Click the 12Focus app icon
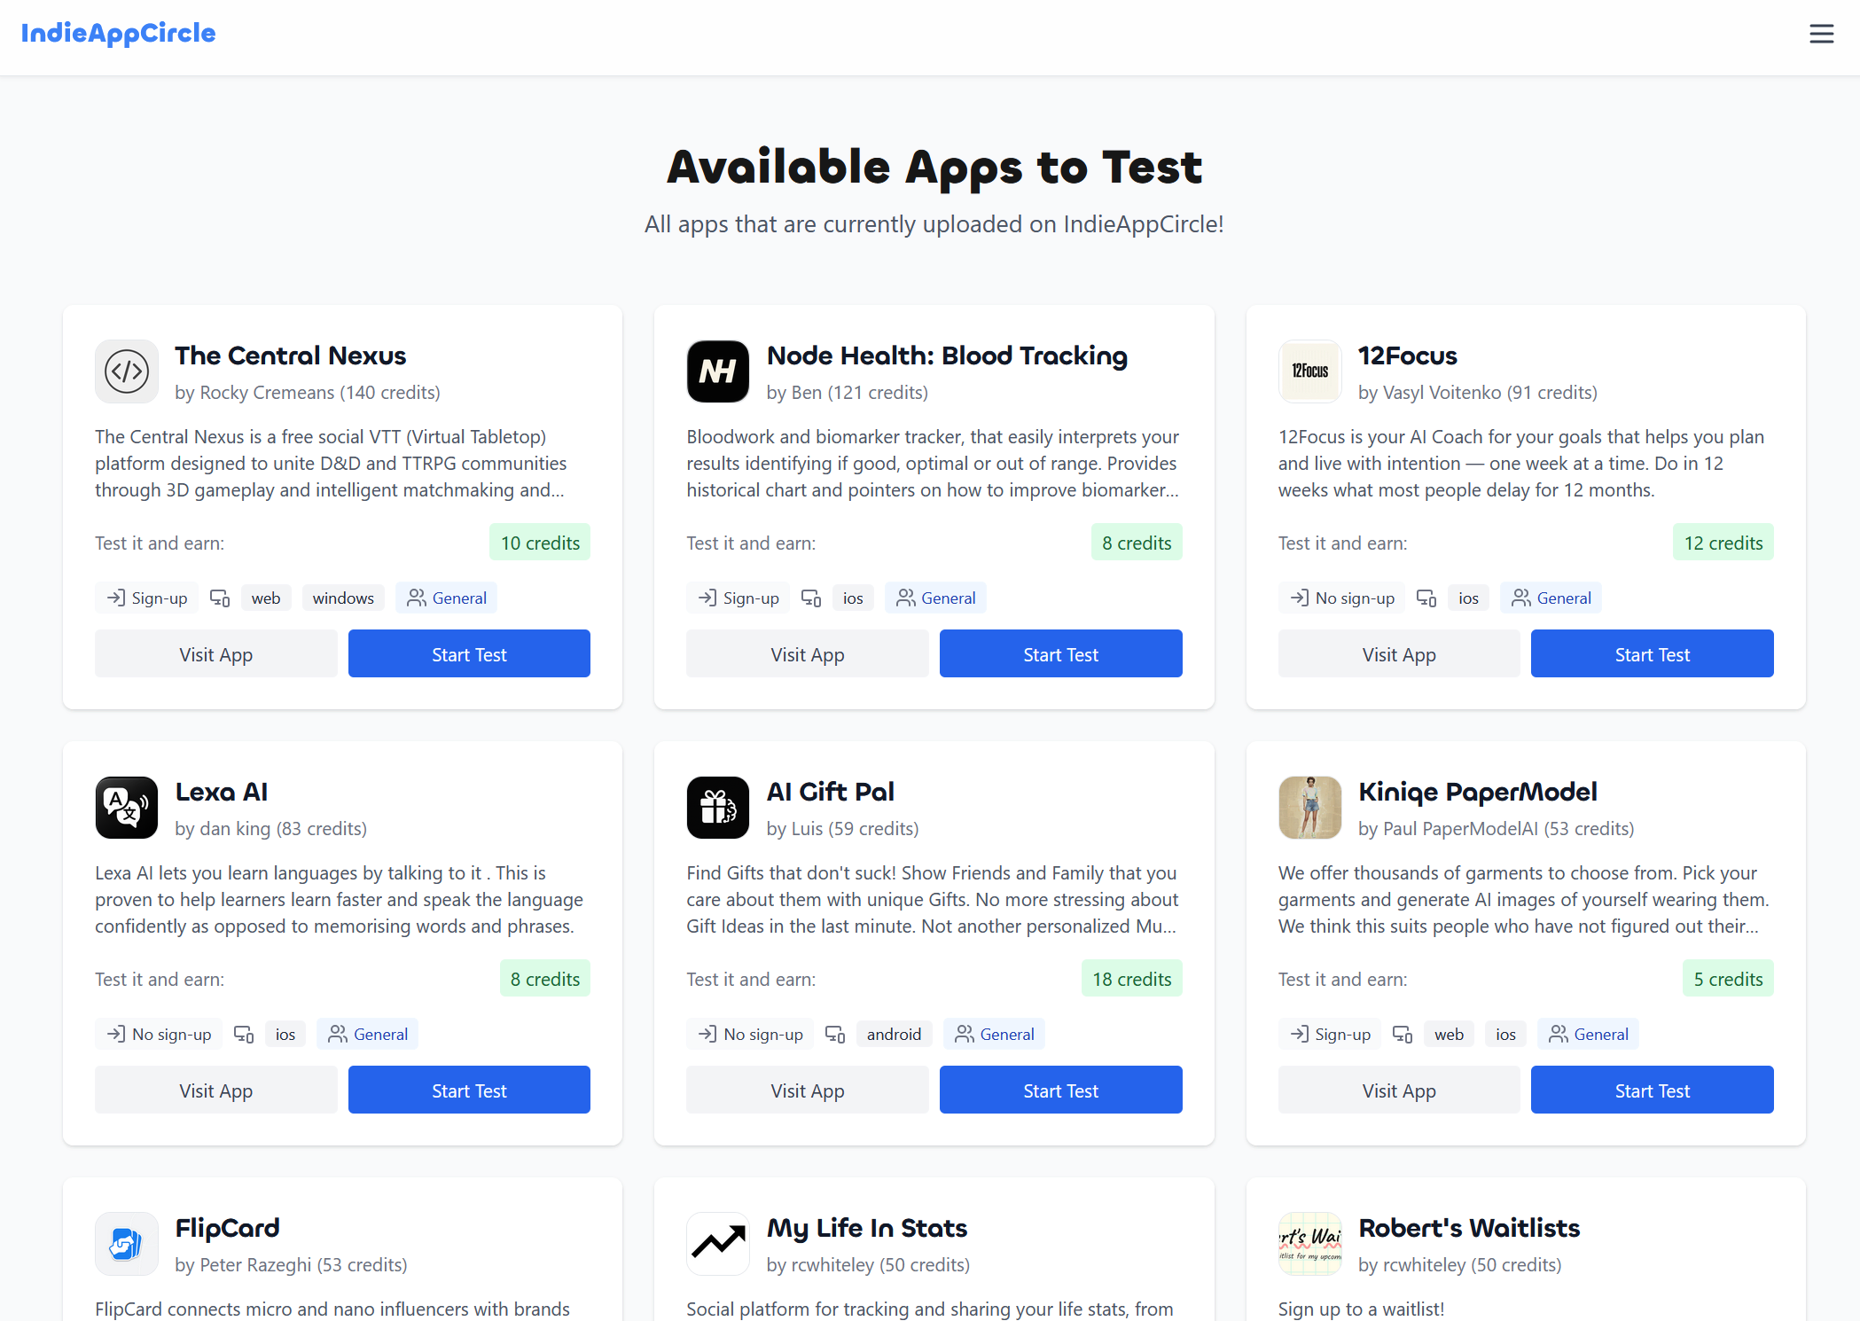This screenshot has height=1321, width=1860. point(1309,371)
